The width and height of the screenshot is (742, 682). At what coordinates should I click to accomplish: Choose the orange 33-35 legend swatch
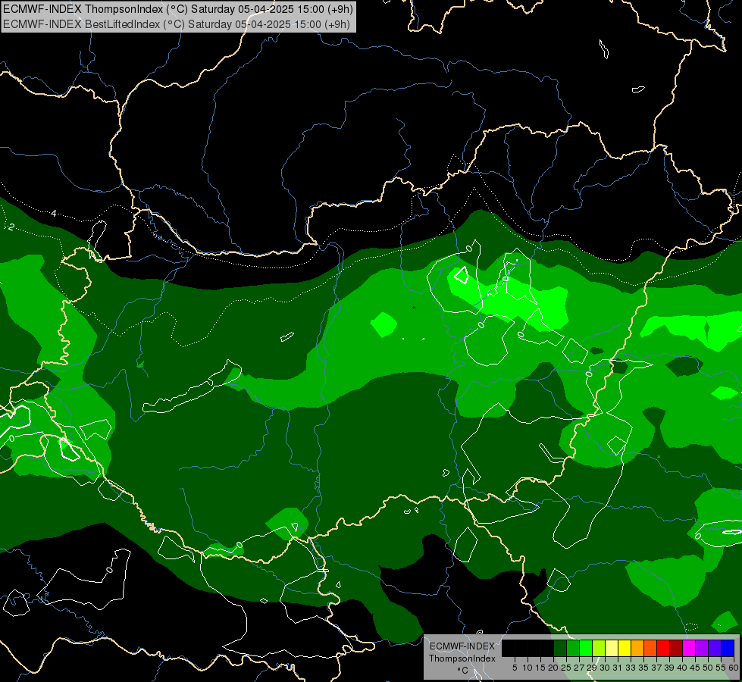tap(637, 648)
